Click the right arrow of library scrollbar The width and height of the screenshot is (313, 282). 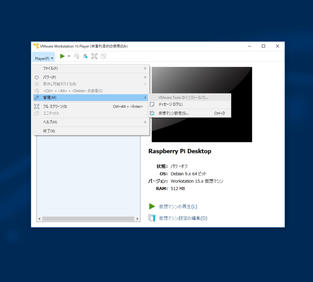tap(137, 219)
